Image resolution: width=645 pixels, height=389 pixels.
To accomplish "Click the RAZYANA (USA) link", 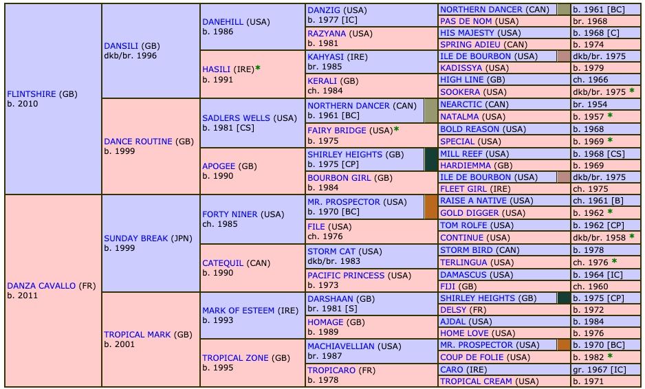I will click(x=327, y=34).
